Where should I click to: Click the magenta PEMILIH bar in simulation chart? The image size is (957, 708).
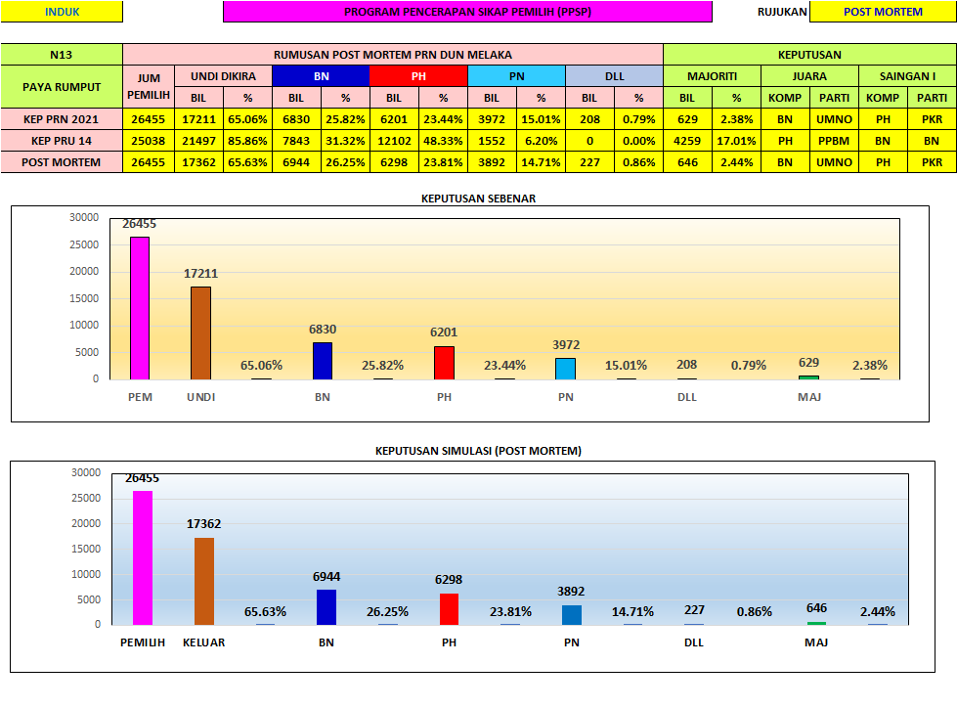point(143,557)
